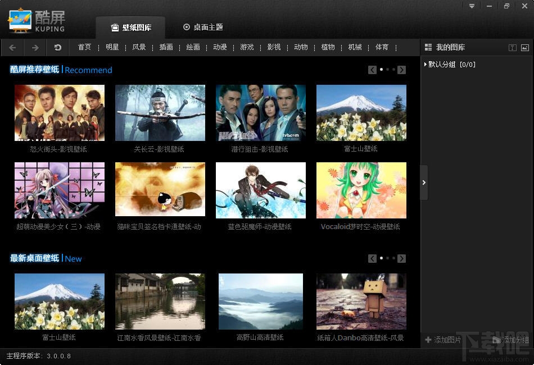The width and height of the screenshot is (534, 365).
Task: Click the 蓝色驱魔师-动漫壁纸 caption
Action: tap(260, 226)
